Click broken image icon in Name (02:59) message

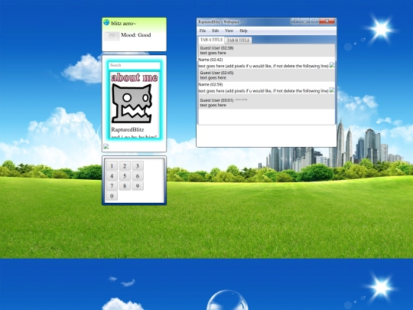tap(332, 90)
